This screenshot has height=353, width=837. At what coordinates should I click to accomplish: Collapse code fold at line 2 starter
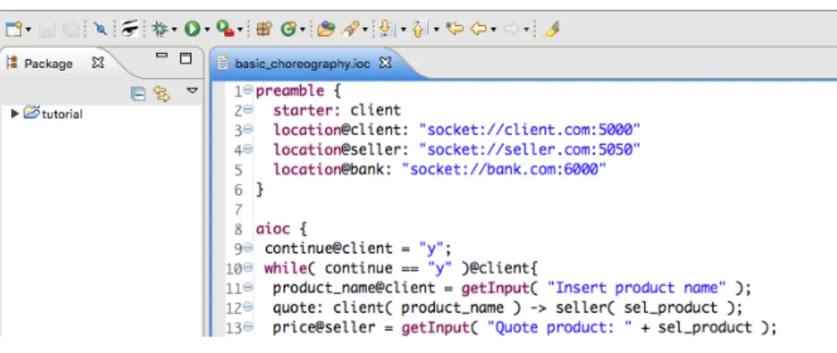[x=248, y=110]
